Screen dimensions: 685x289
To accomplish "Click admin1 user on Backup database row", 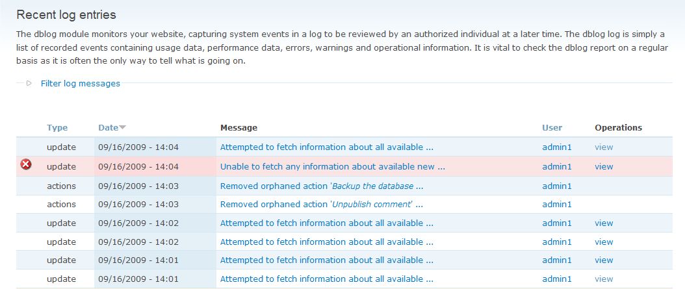I will point(557,186).
